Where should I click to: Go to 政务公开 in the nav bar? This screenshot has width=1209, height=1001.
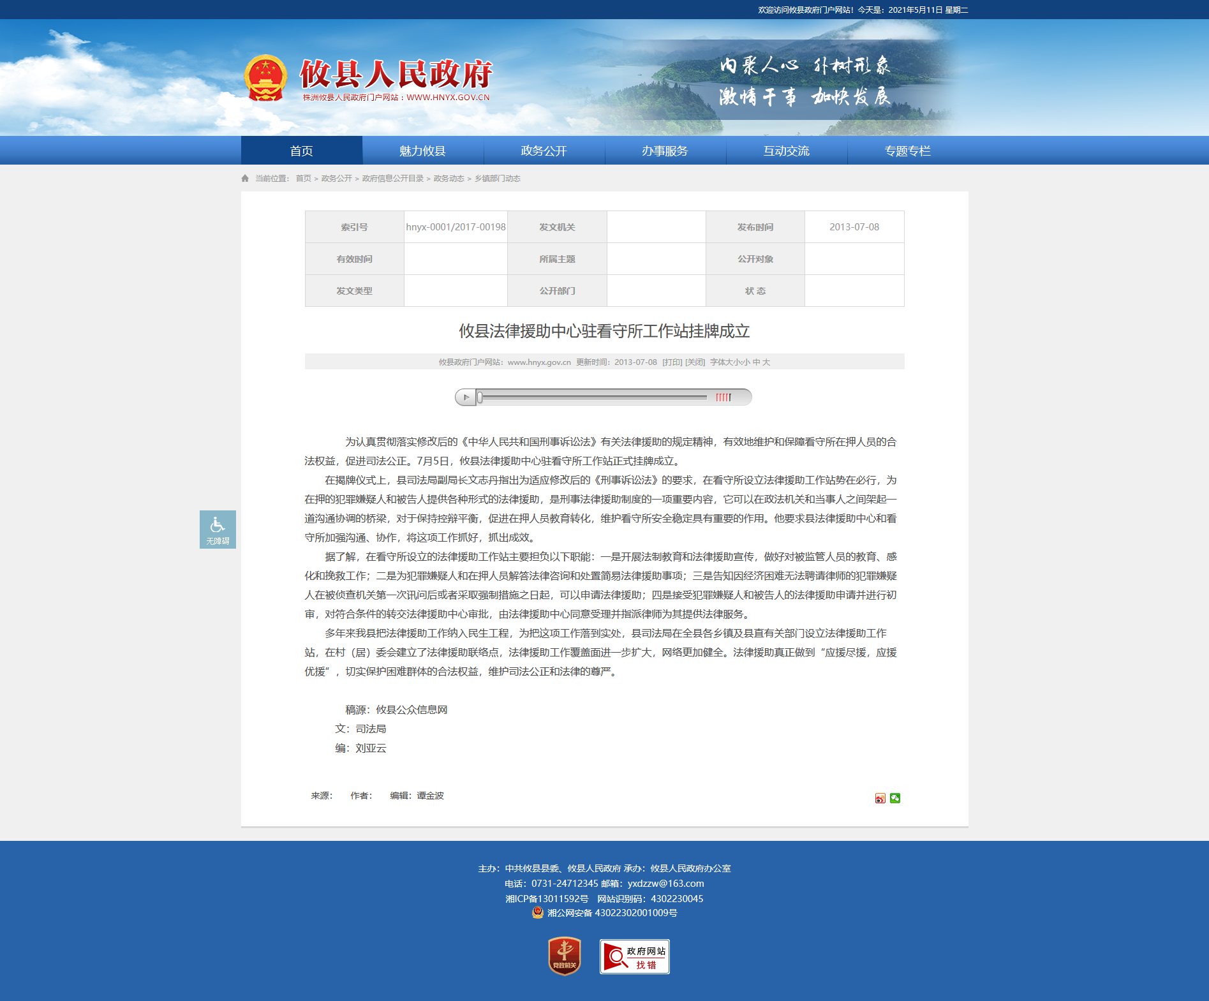click(x=544, y=151)
